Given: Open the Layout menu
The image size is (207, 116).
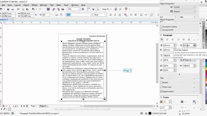Looking at the screenshot, I should tap(17, 5).
